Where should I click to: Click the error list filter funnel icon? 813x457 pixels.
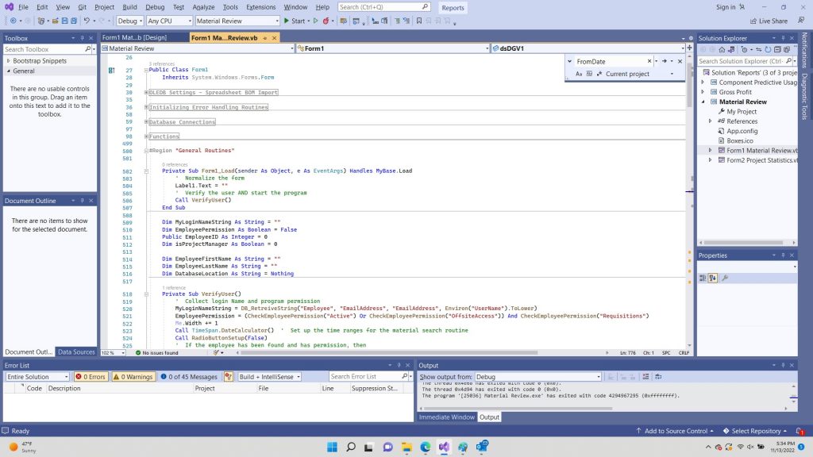(x=229, y=377)
